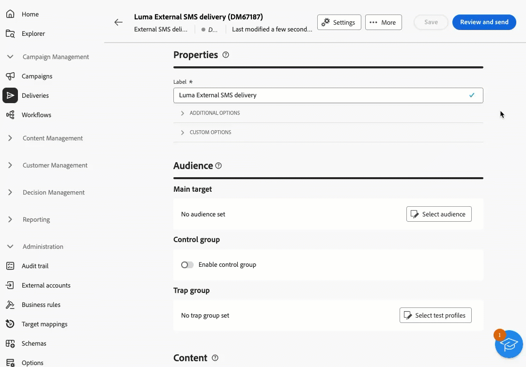Open Audit trail page

coord(35,266)
